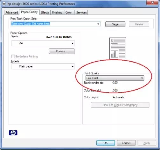This screenshot has height=150, width=160.
Task: Select the Paper/Quality tab
Action: [x=29, y=12]
